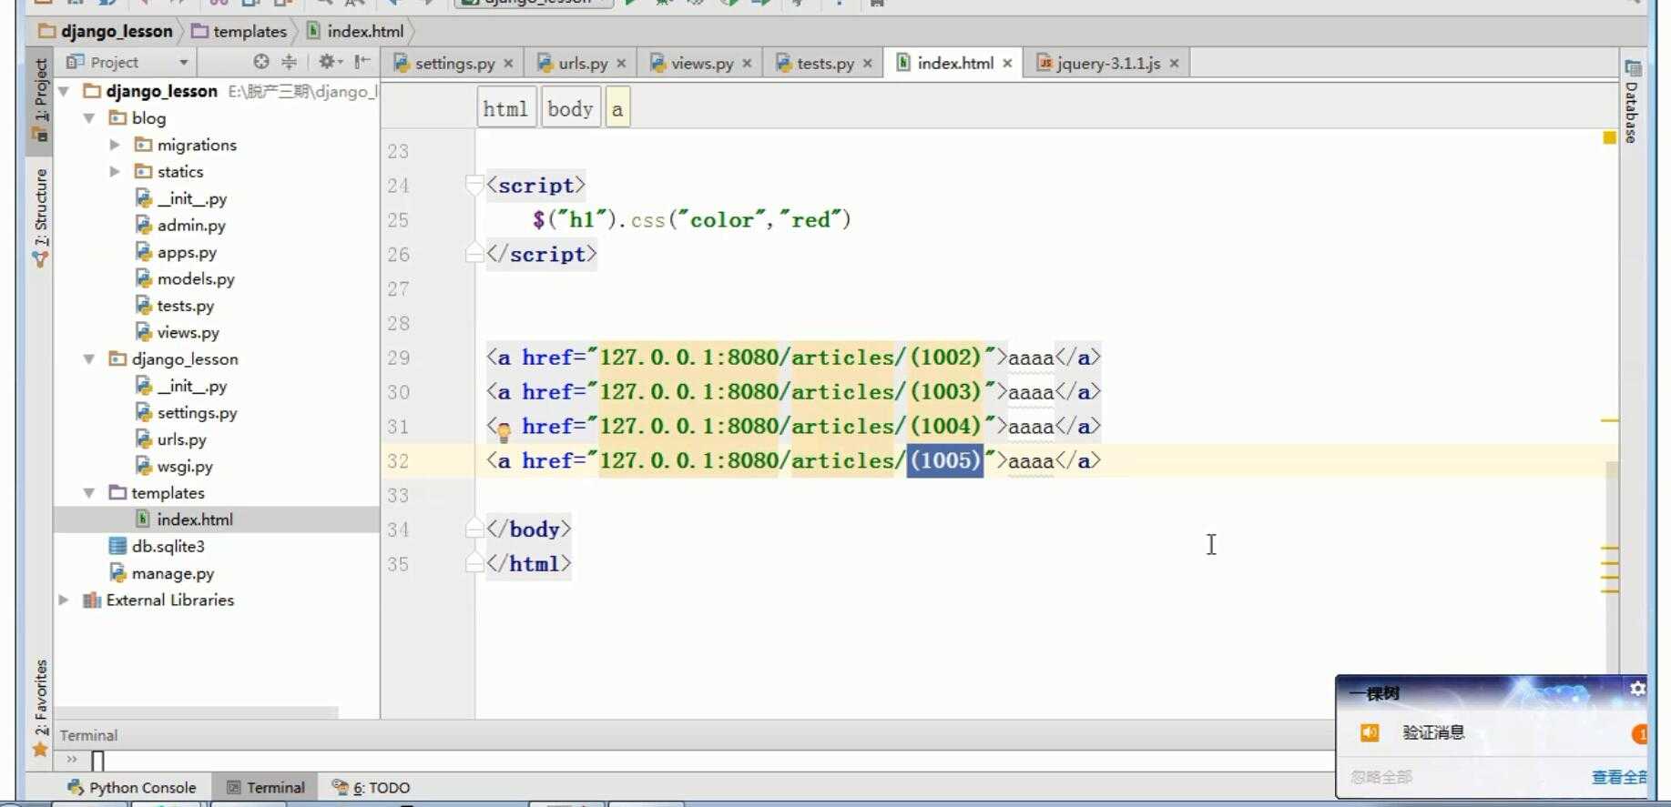Open the 6: TODO tool window
The width and height of the screenshot is (1671, 807).
point(371,787)
